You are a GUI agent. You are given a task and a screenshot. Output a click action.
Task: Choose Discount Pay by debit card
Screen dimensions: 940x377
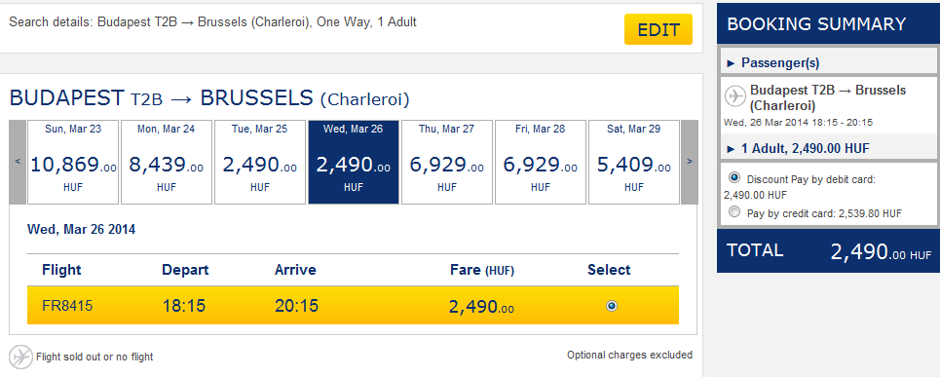click(x=734, y=178)
